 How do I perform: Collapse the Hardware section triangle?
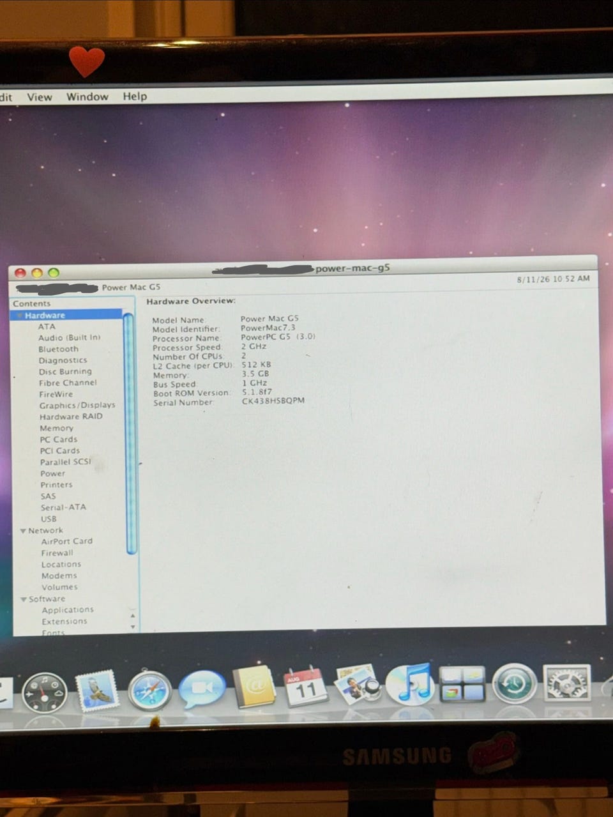pyautogui.click(x=19, y=316)
